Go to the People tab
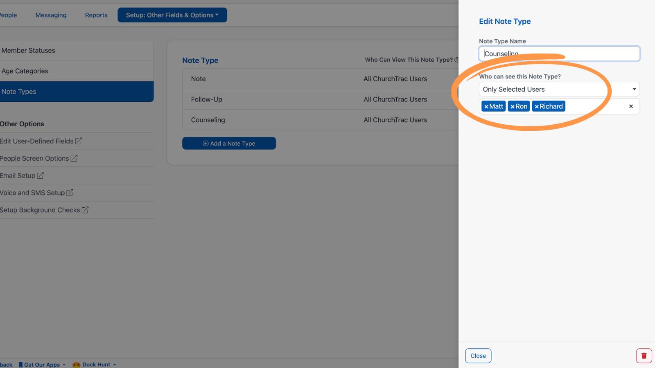The width and height of the screenshot is (655, 368). click(x=8, y=15)
